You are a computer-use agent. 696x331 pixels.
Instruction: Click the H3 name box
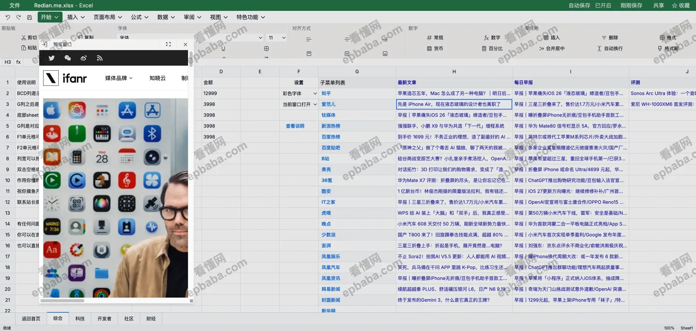pos(8,62)
